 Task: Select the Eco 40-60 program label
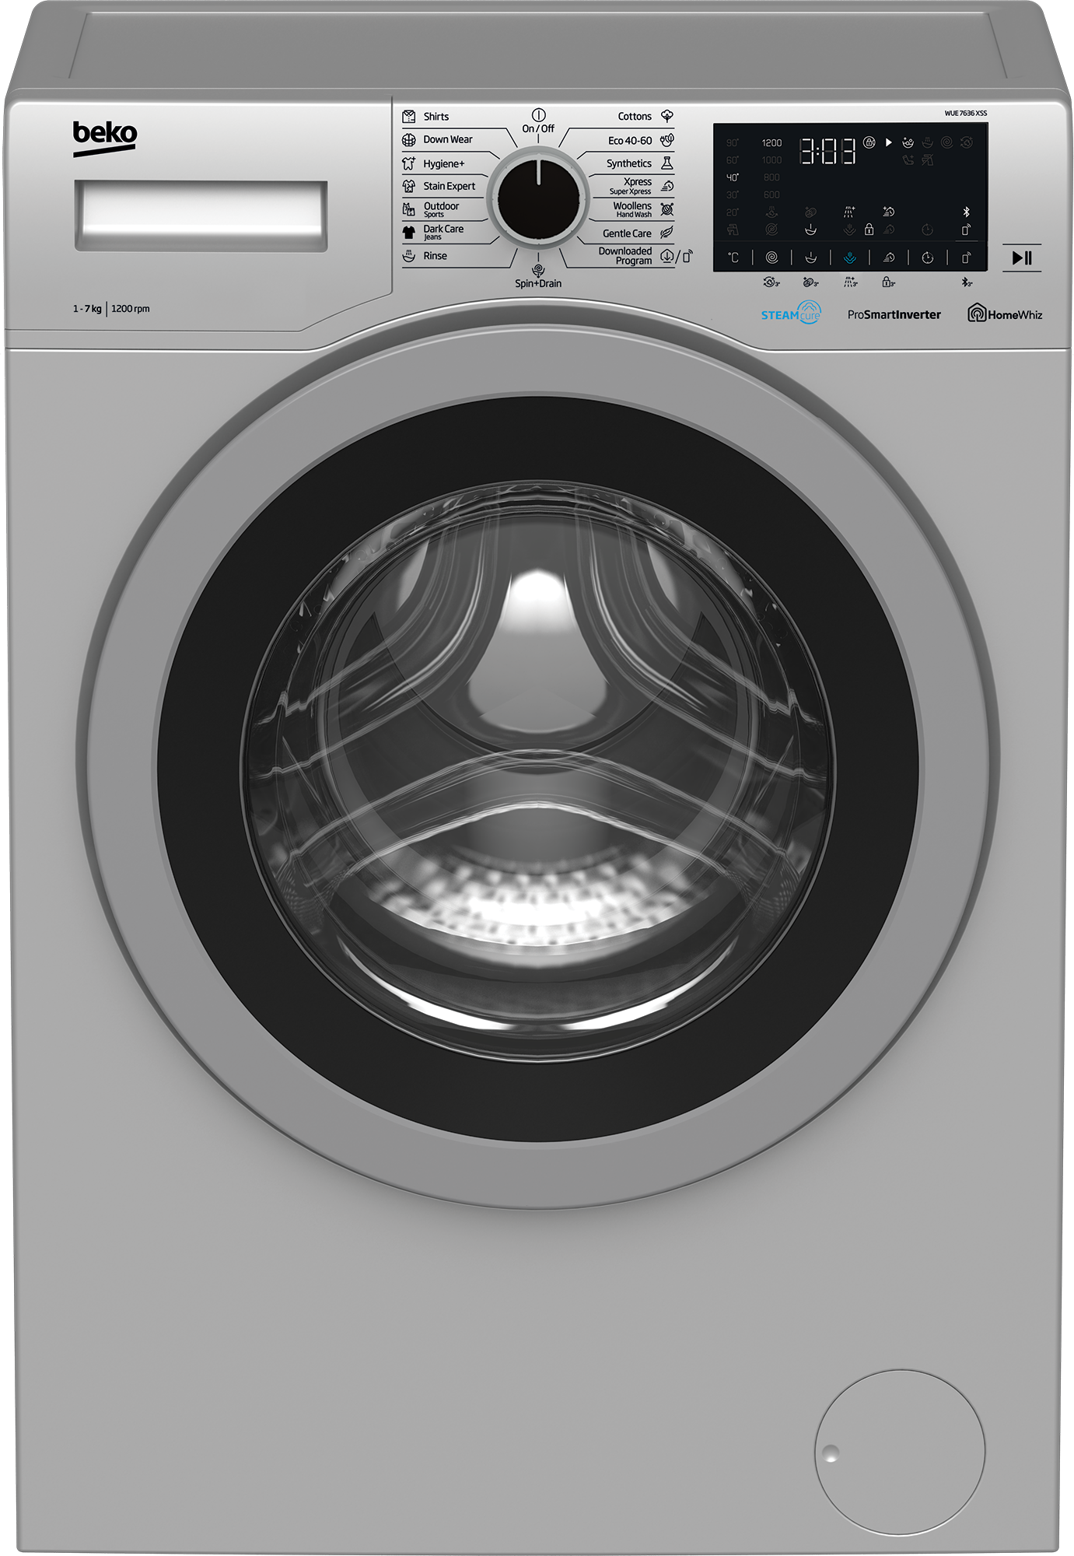click(630, 141)
